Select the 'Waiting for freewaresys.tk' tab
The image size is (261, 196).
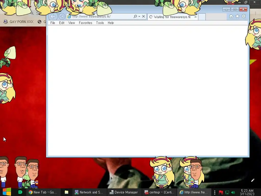click(173, 17)
